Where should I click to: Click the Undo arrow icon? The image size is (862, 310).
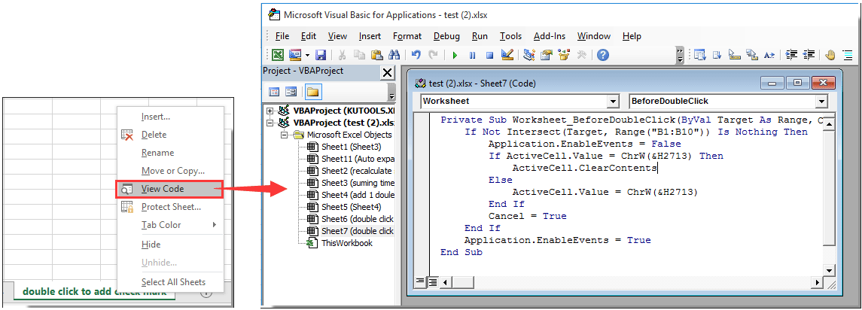tap(416, 55)
